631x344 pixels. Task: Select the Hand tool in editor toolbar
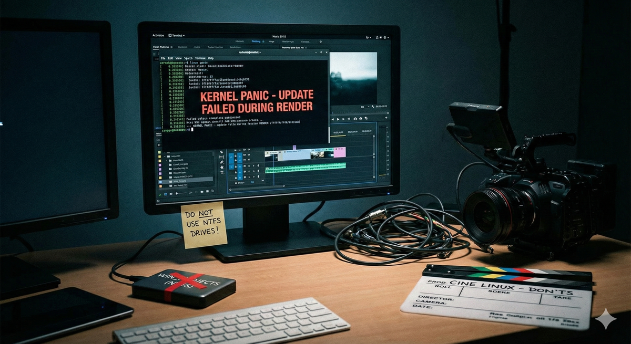click(222, 167)
